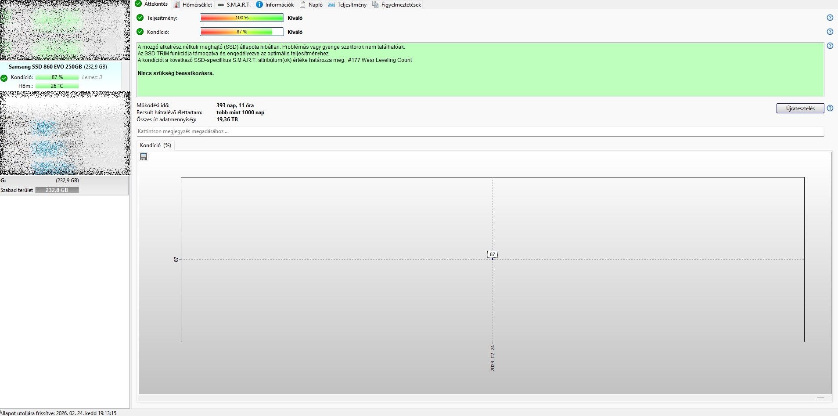The width and height of the screenshot is (838, 416).
Task: Click the '#177 Wear Leveling Count' text line
Action: point(275,60)
